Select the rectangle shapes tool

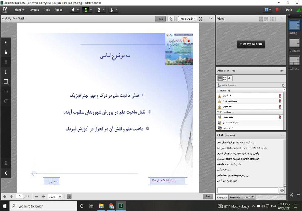point(5,82)
